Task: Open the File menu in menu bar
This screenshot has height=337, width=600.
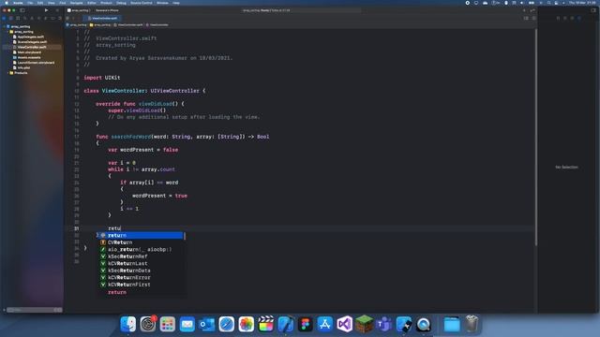Action: point(30,3)
